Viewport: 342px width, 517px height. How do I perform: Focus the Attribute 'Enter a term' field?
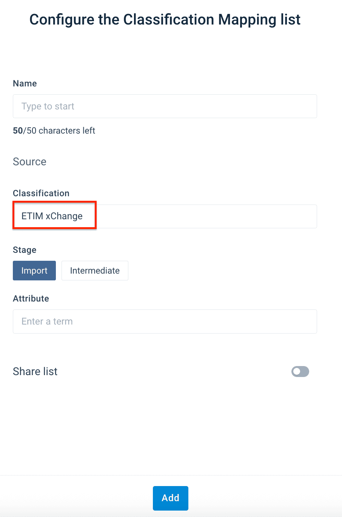click(165, 322)
